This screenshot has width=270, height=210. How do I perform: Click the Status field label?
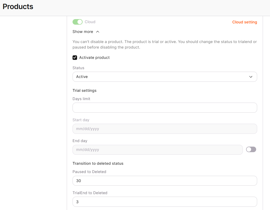(78, 68)
